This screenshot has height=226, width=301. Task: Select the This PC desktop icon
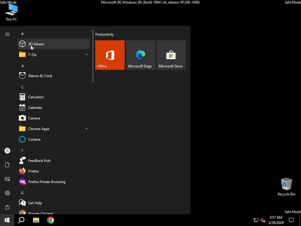(x=11, y=12)
